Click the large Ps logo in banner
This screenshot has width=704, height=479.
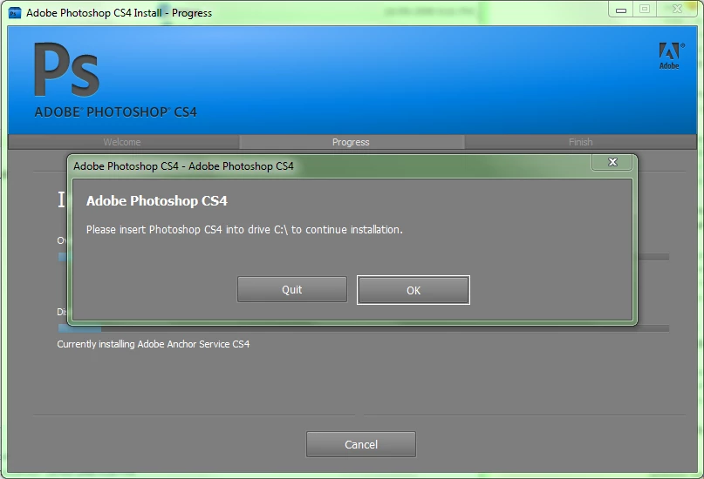pos(66,70)
